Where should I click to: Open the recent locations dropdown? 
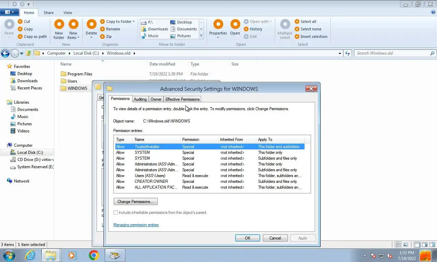pyautogui.click(x=22, y=54)
